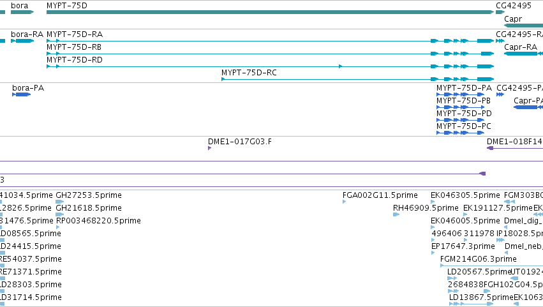Click the MYPT-75D-RA transcript label
The width and height of the screenshot is (543, 307).
click(x=75, y=34)
